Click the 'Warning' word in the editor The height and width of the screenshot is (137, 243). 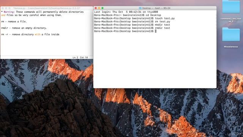pyautogui.click(x=8, y=12)
